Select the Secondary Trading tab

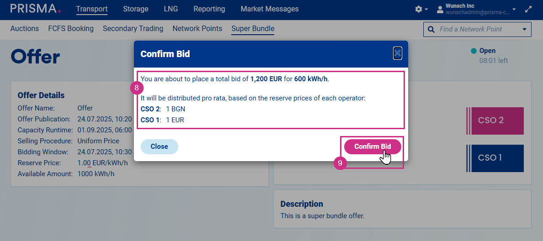pyautogui.click(x=133, y=29)
